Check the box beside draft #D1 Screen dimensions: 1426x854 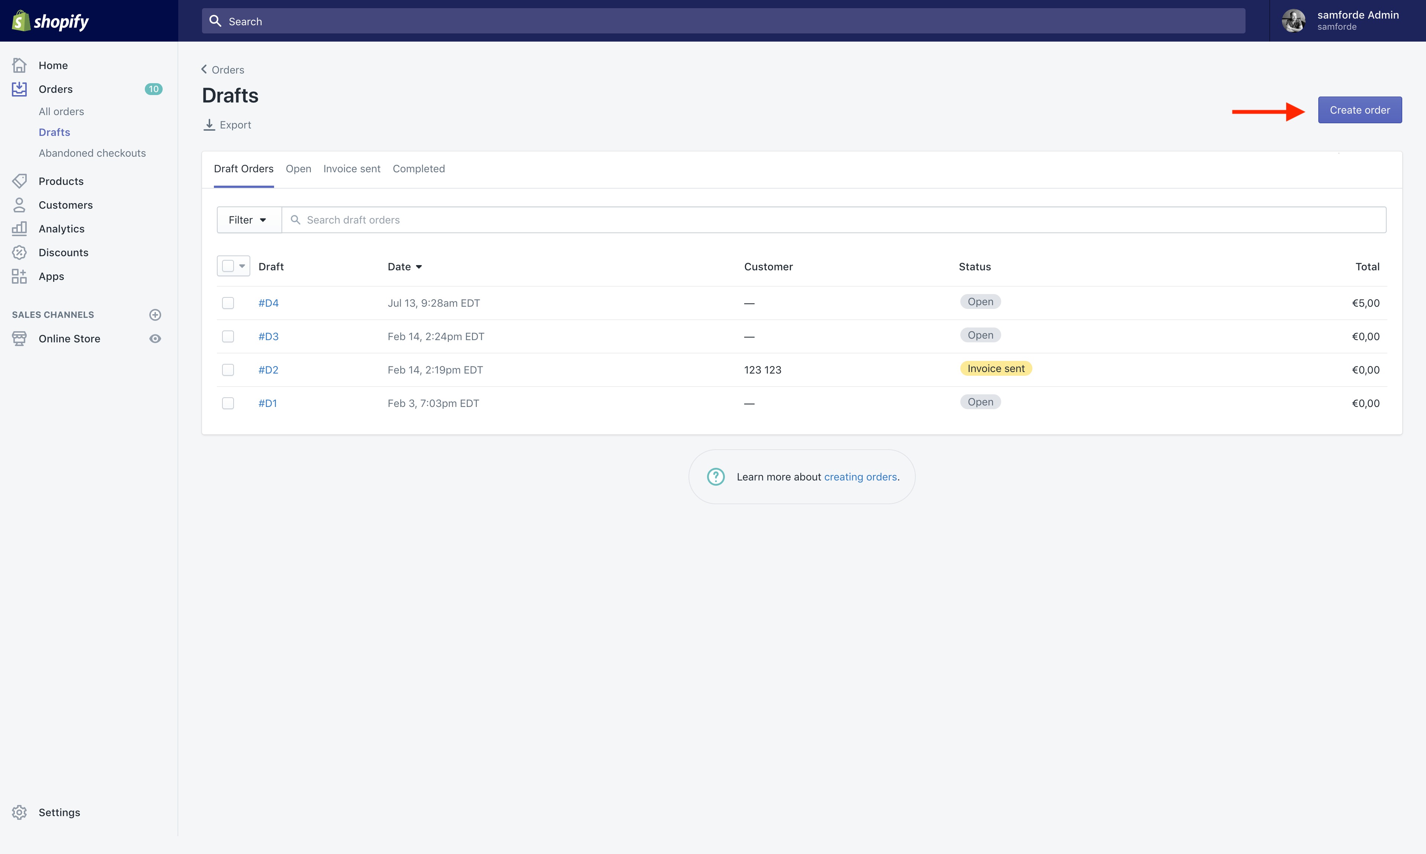point(228,403)
